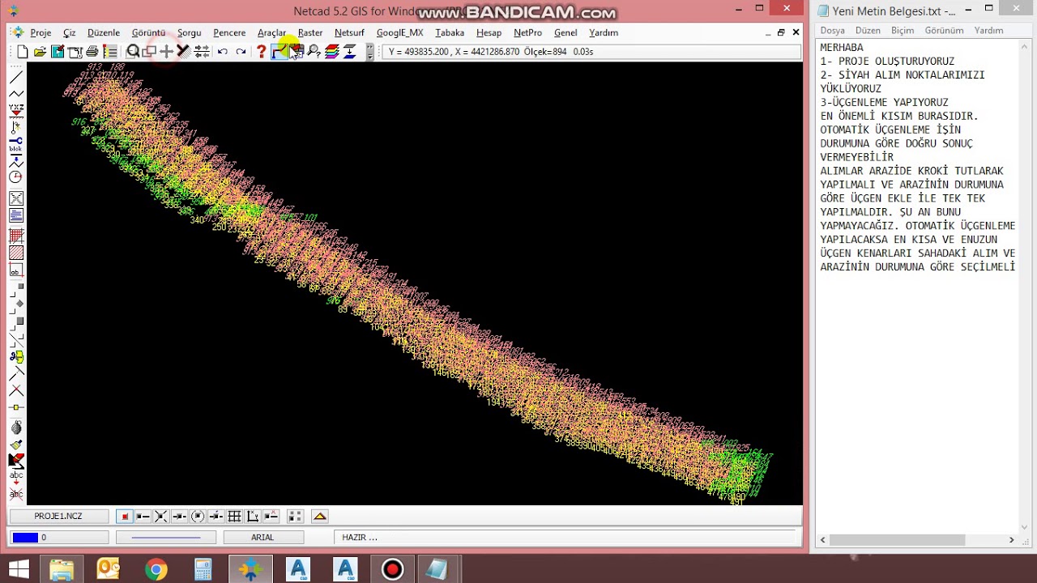Select the blok tool in left toolbar
The image size is (1037, 583).
pyautogui.click(x=15, y=143)
